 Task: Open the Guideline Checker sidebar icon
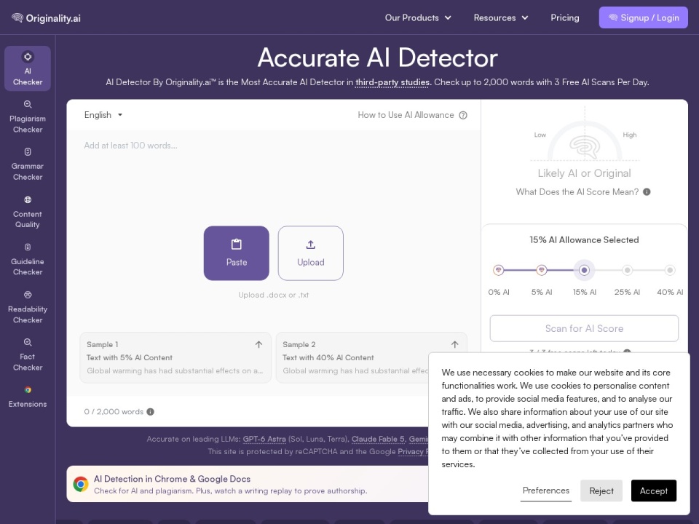coord(28,247)
